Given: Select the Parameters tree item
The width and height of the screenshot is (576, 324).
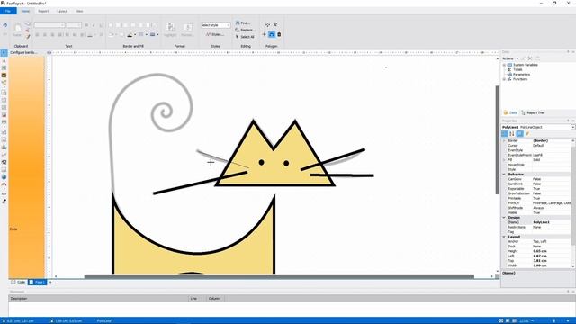Looking at the screenshot, I should [x=521, y=74].
